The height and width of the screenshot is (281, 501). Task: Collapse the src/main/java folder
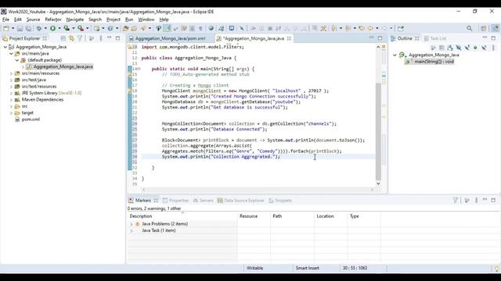pos(11,54)
